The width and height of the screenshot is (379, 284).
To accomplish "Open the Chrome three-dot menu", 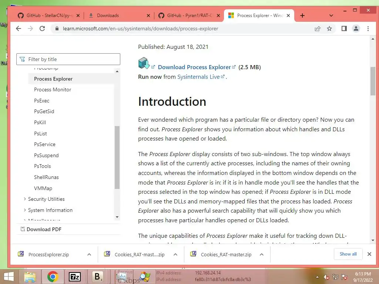I will pos(368,28).
